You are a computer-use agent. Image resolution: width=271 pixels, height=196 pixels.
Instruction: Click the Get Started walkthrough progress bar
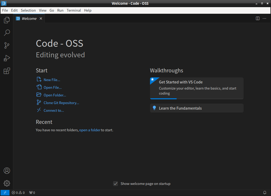[x=197, y=99]
